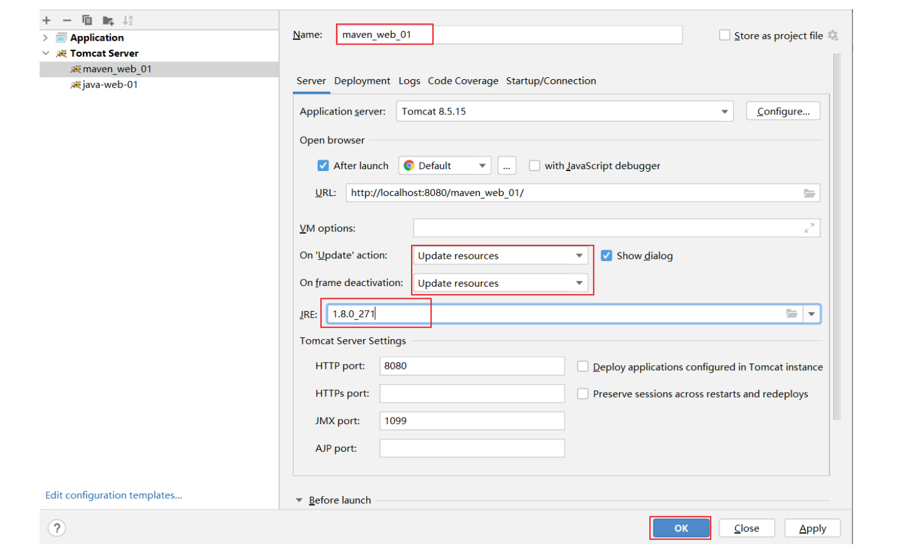Collapse the Before launch section
This screenshot has width=905, height=560.
point(299,500)
